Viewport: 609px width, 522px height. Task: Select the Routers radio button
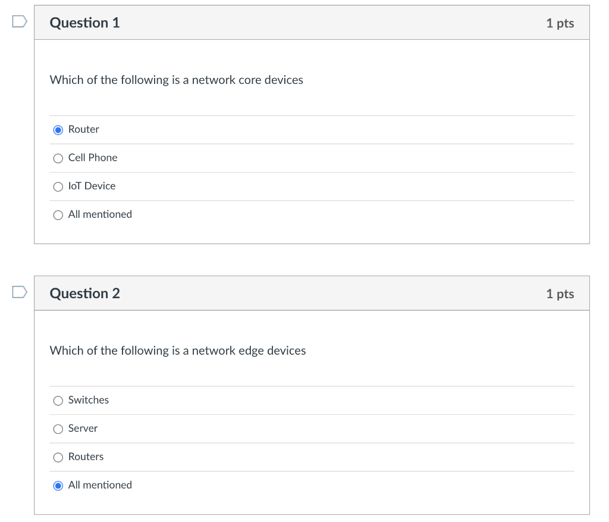tap(58, 458)
